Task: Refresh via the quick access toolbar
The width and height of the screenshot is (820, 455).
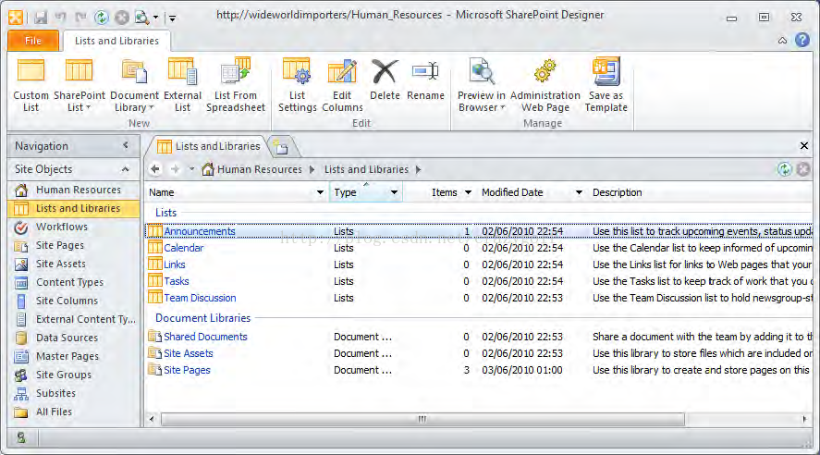Action: (101, 18)
